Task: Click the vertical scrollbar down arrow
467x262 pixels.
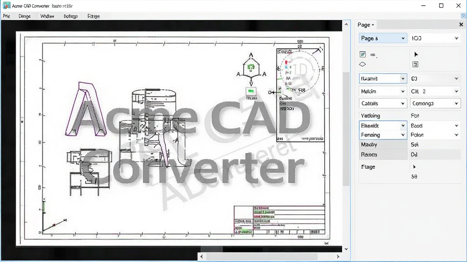Action: pyautogui.click(x=346, y=249)
